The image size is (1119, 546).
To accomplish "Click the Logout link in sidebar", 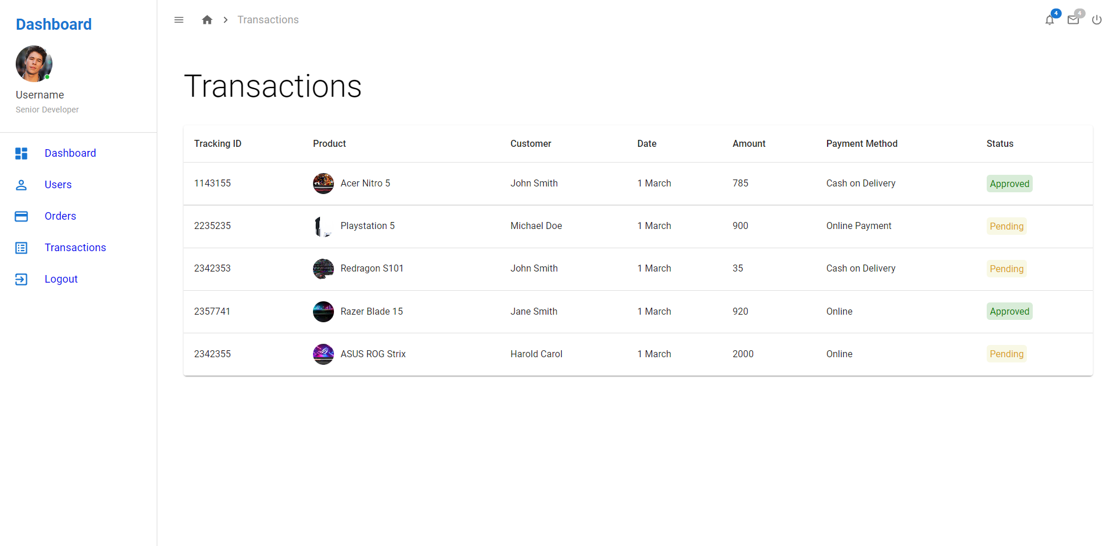I will 61,279.
